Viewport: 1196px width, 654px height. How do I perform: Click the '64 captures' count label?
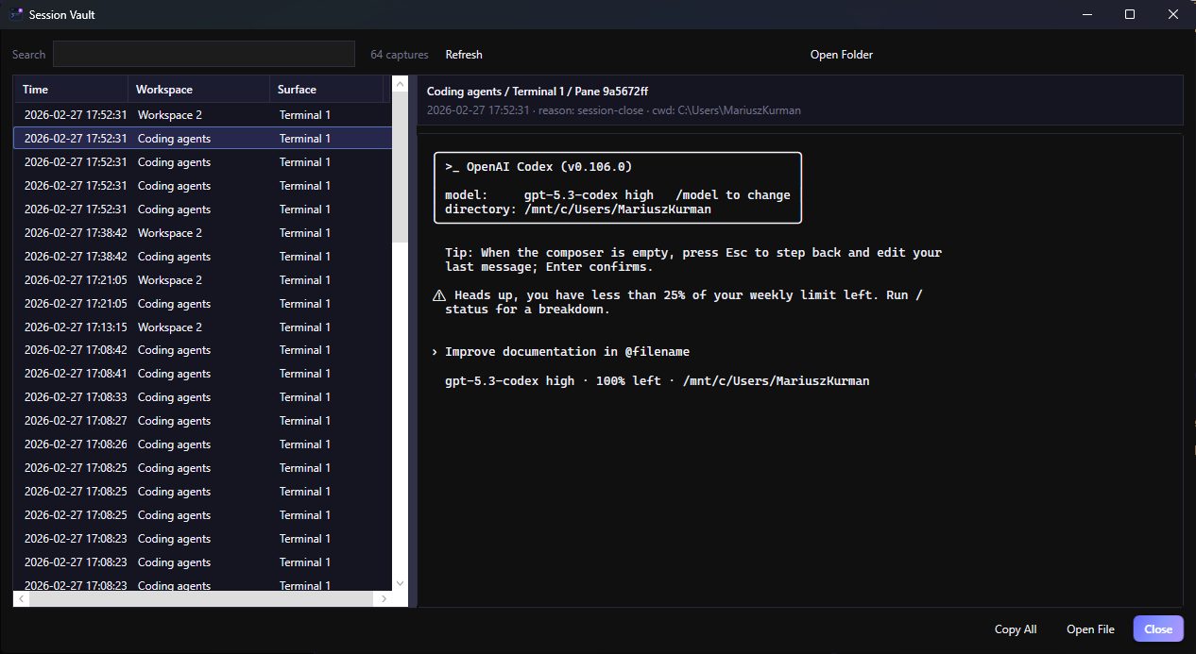click(399, 55)
